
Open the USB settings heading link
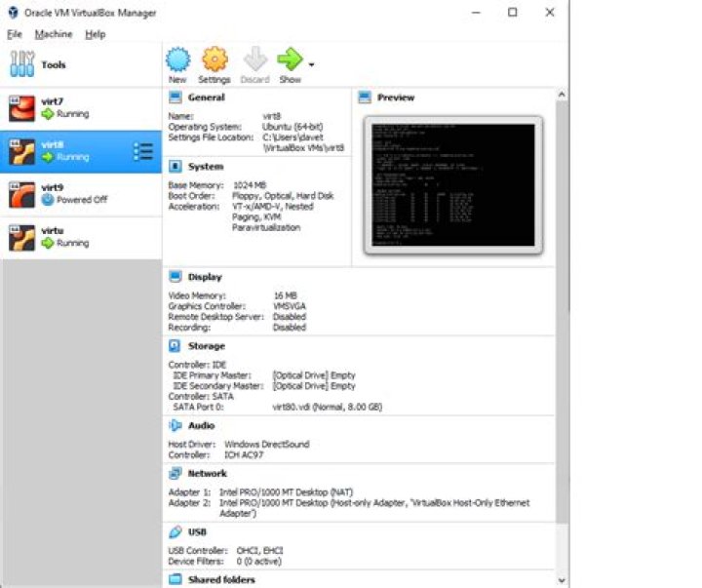coord(197,532)
